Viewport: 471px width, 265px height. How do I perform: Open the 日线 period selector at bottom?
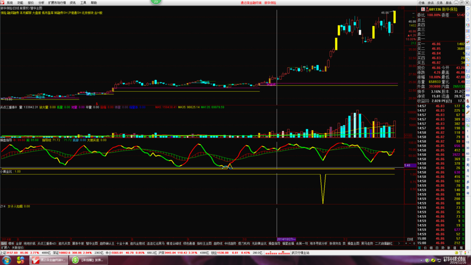point(410,239)
